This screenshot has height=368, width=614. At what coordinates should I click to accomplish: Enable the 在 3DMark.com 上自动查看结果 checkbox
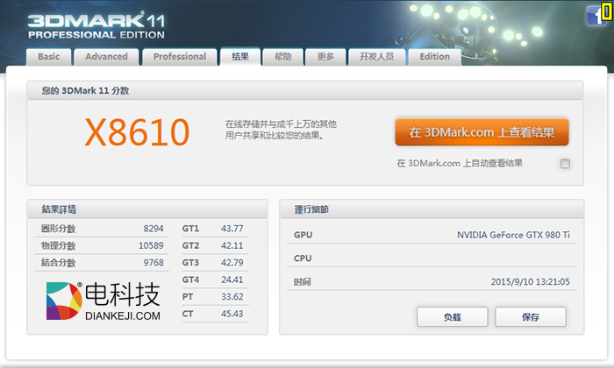pos(565,164)
